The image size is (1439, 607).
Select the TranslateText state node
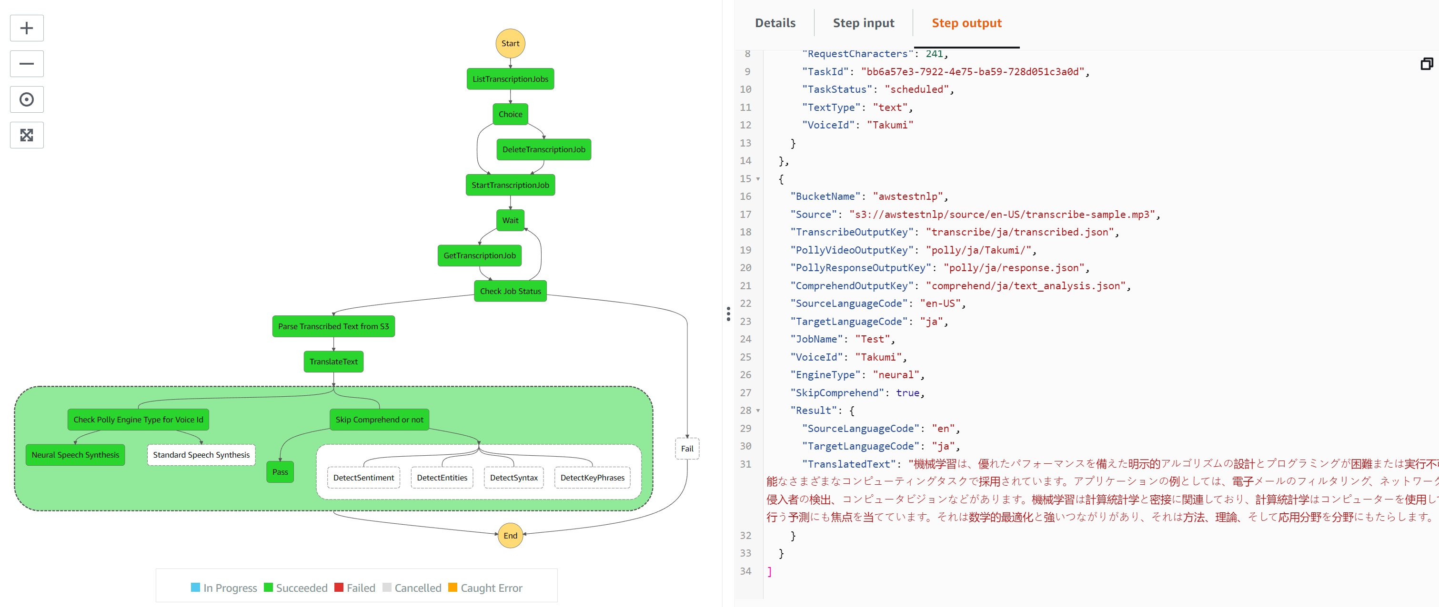click(333, 362)
